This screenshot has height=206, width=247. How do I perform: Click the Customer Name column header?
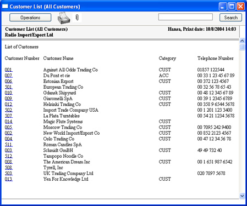(58, 58)
